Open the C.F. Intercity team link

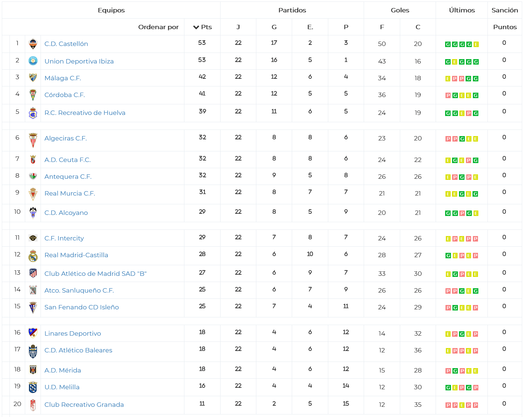[64, 238]
